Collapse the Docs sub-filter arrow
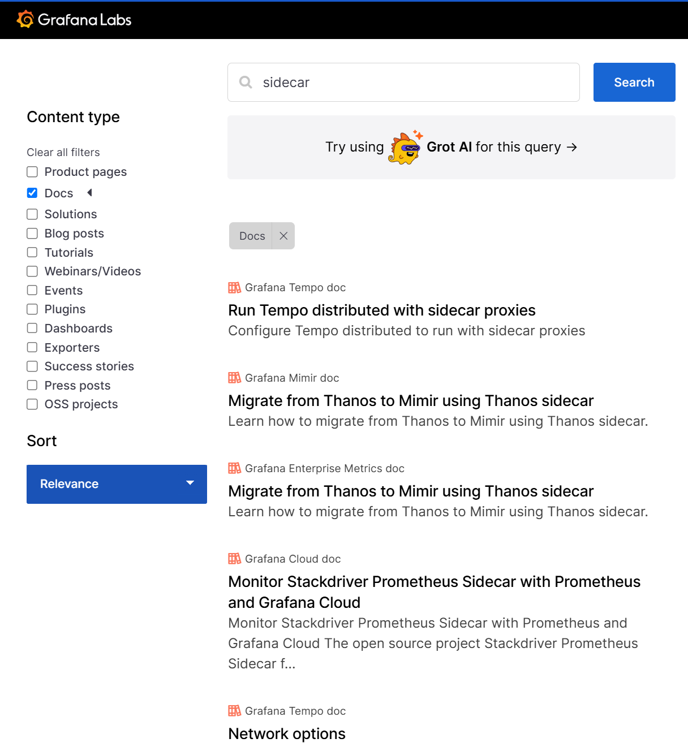Image resolution: width=688 pixels, height=743 pixels. pyautogui.click(x=89, y=193)
